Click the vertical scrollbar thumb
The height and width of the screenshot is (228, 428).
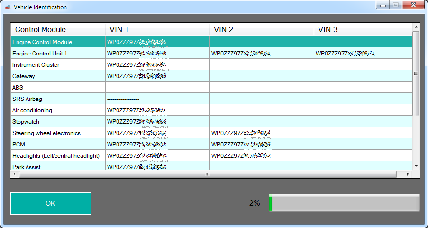(416, 73)
